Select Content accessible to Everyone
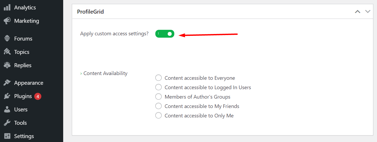The width and height of the screenshot is (377, 142). 158,78
